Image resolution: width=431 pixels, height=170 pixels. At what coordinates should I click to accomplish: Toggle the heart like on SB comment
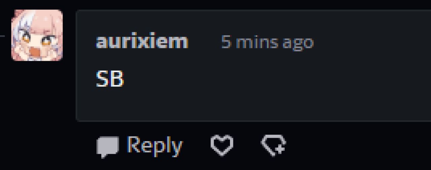pyautogui.click(x=222, y=145)
